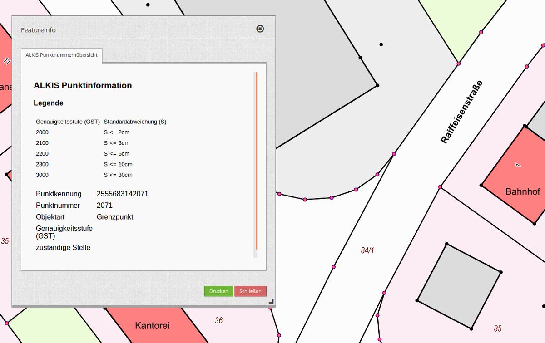Image resolution: width=545 pixels, height=343 pixels.
Task: Click the Standardabweichung (S) column header
Action: (135, 122)
